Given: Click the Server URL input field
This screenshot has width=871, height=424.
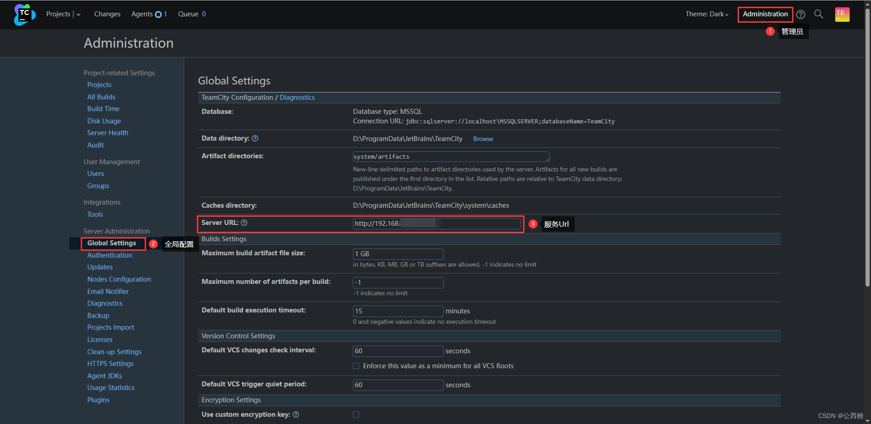Looking at the screenshot, I should coord(436,224).
